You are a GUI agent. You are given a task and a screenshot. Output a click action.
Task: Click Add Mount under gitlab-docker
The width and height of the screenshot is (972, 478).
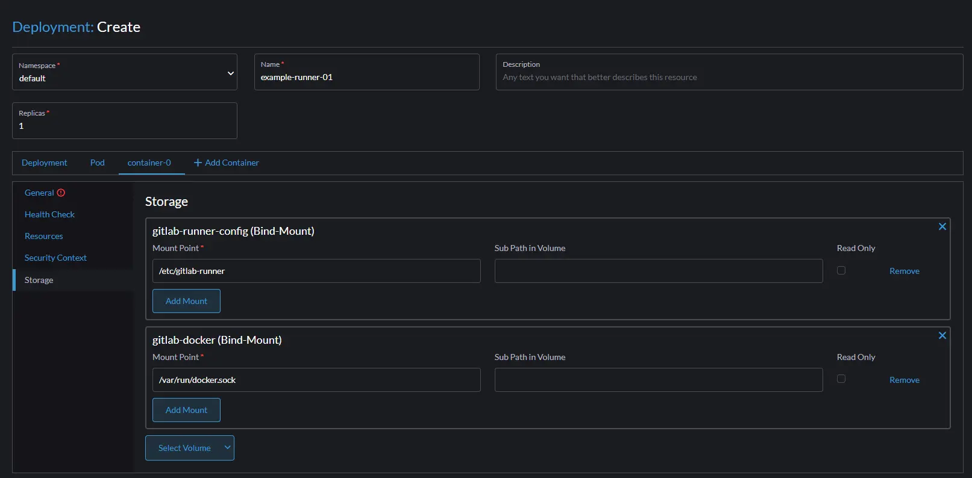pyautogui.click(x=186, y=410)
